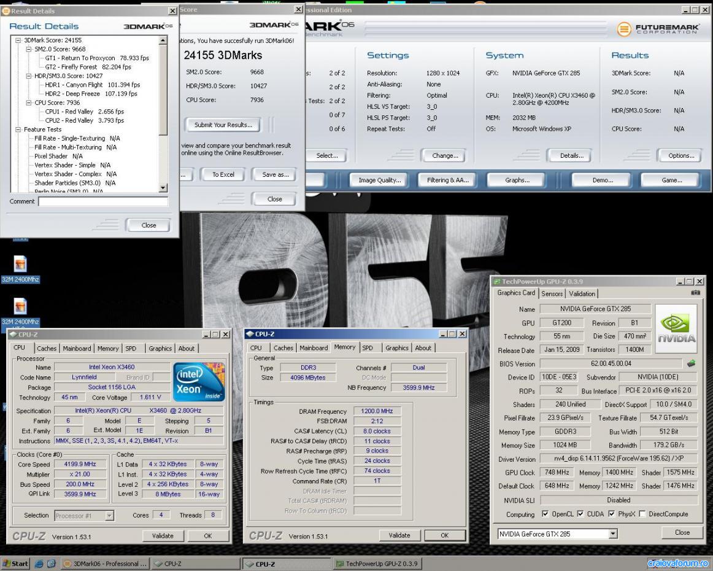Launch Internet Explorer from the quick launch bar
The height and width of the screenshot is (571, 713).
click(39, 564)
